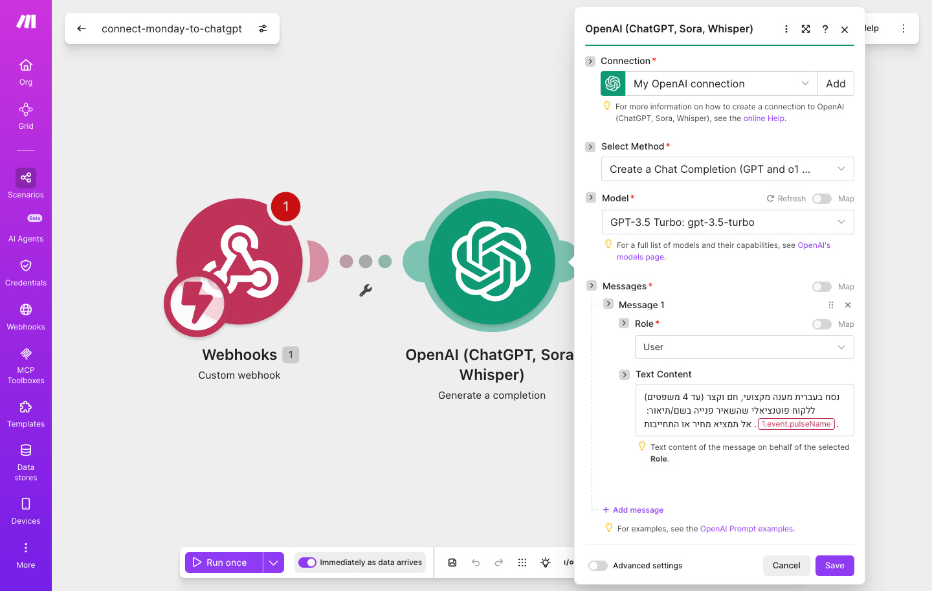Add a new OpenAI connection
This screenshot has height=591, width=932.
click(x=836, y=84)
